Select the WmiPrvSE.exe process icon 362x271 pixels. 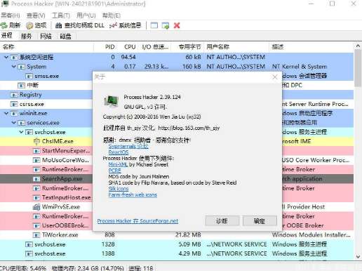(x=36, y=207)
